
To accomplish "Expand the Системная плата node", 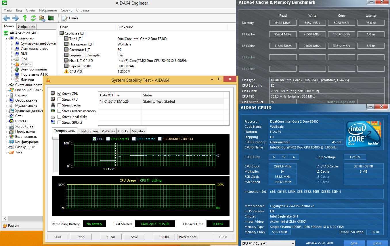I will point(7,85).
